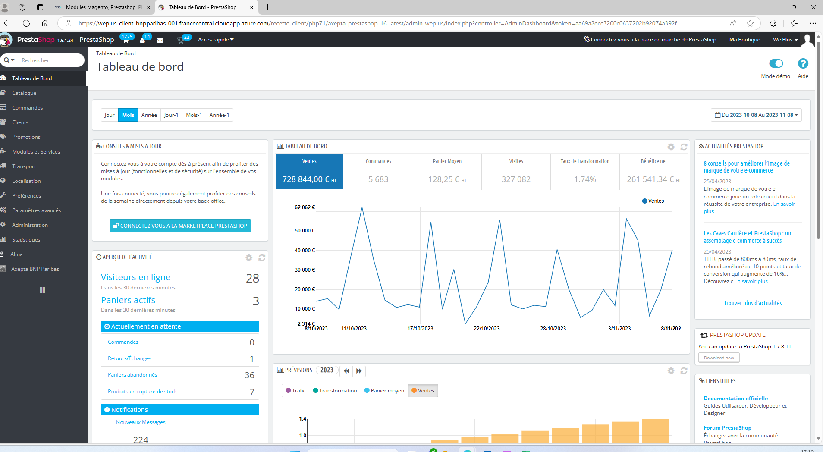The width and height of the screenshot is (823, 452).
Task: Expand Modules et Services in the sidebar
Action: (x=36, y=152)
